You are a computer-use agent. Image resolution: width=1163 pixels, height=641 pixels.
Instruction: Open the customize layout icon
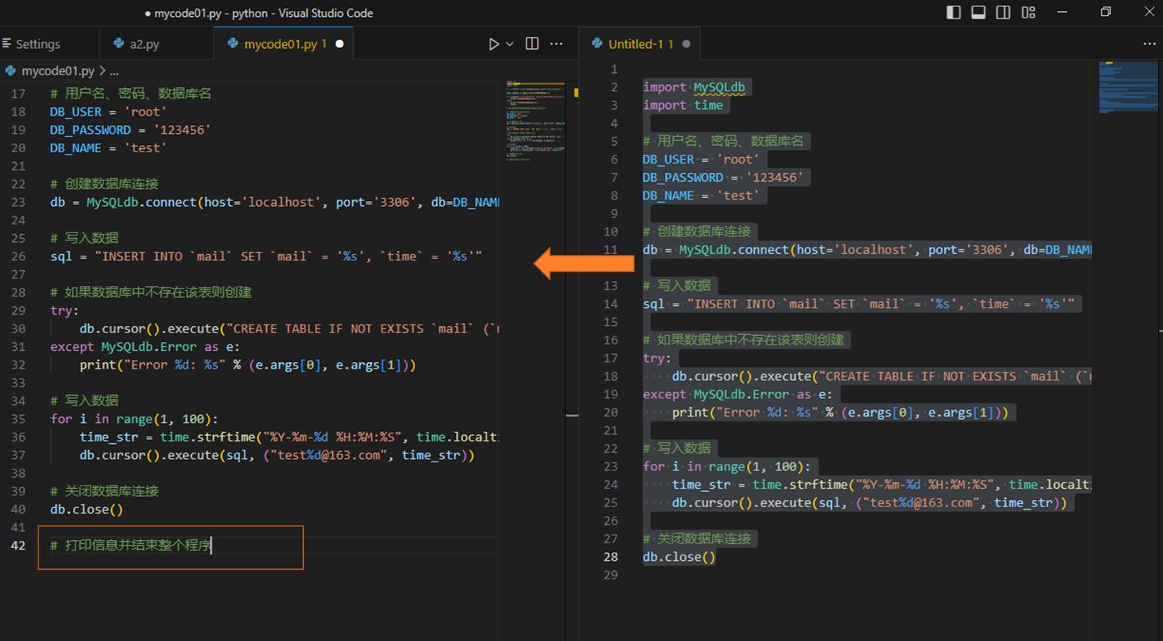point(1028,12)
